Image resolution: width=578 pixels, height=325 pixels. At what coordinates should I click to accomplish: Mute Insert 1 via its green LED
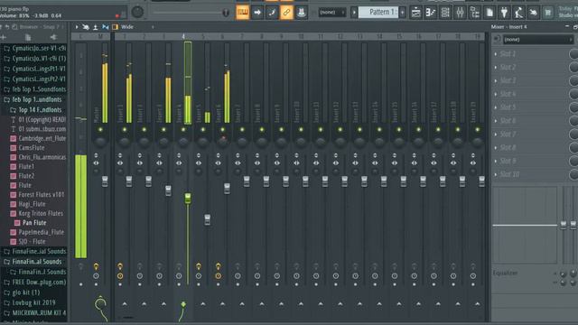coord(125,130)
